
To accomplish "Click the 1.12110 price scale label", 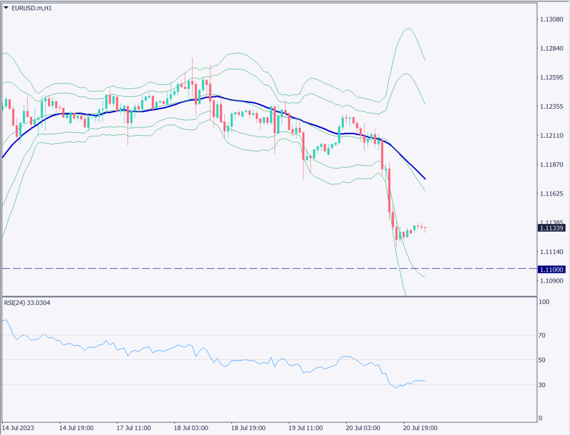I will (x=551, y=136).
